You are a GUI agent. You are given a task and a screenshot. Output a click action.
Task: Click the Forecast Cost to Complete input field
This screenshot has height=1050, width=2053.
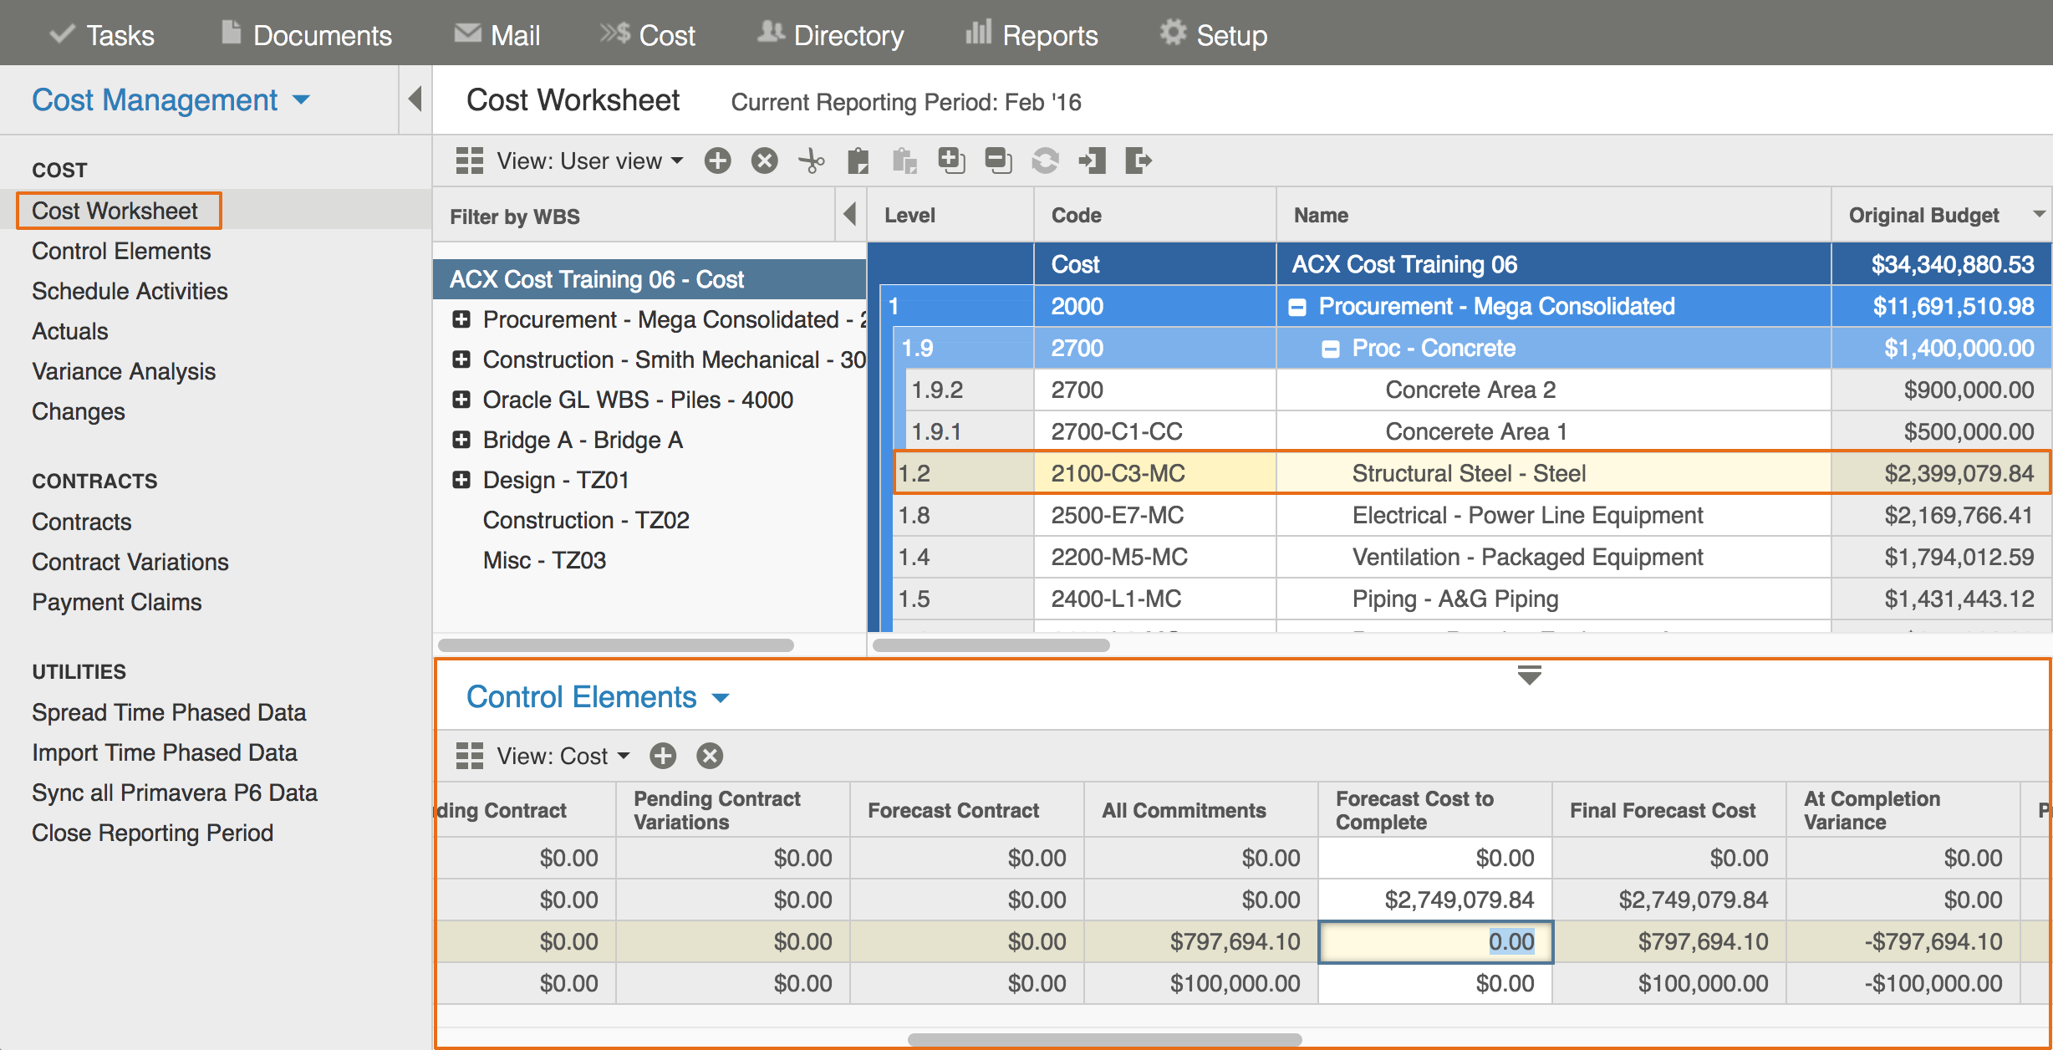point(1435,942)
